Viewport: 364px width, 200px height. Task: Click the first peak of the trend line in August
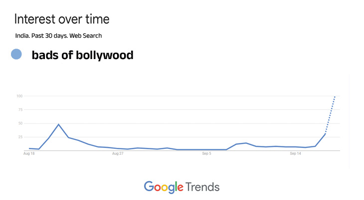tap(58, 124)
